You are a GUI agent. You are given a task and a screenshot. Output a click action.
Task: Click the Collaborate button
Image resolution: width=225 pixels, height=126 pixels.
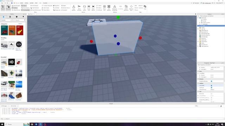[x=207, y=3]
